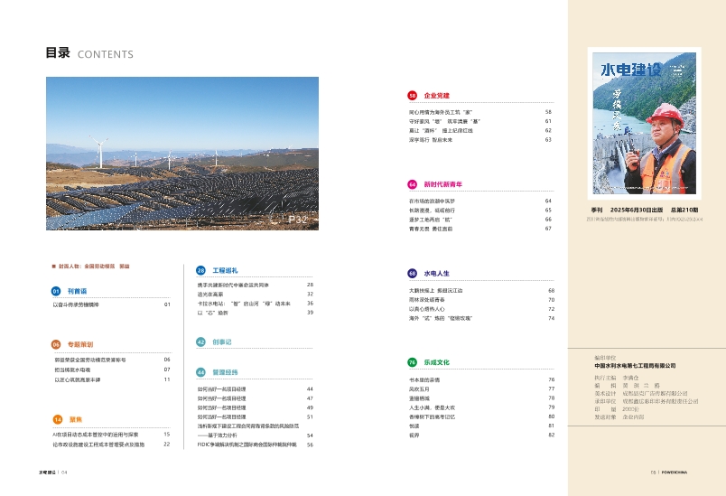The image size is (726, 496).
Task: Click the blue 01 section badge
Action: pos(56,292)
